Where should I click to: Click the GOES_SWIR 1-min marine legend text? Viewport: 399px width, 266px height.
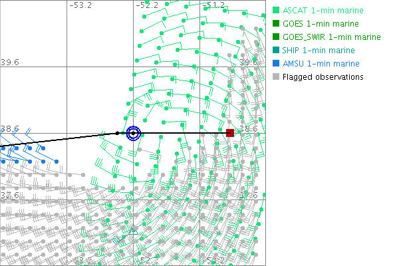[x=331, y=37]
